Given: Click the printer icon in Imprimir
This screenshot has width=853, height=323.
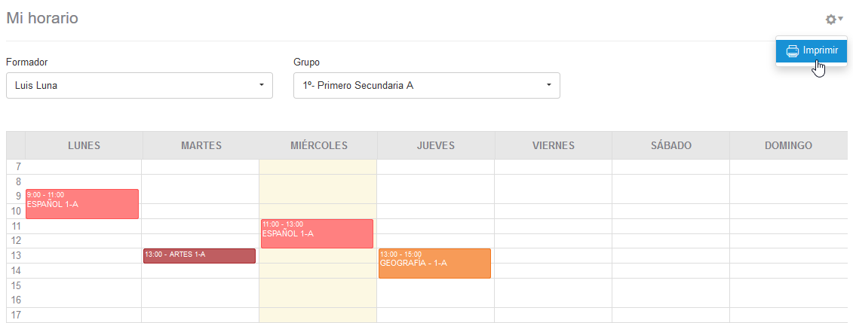Looking at the screenshot, I should pos(792,51).
